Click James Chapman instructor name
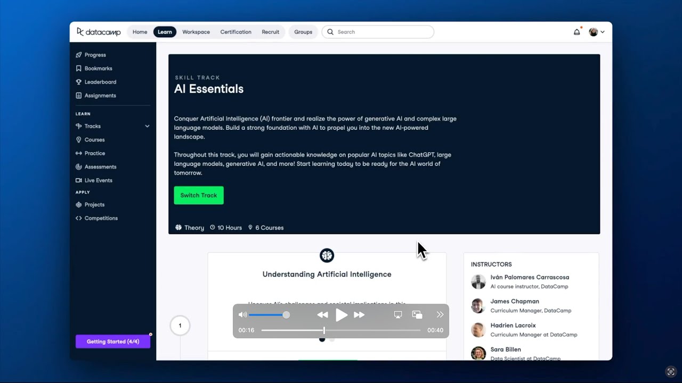Screen dimensions: 682x383 coord(515,301)
